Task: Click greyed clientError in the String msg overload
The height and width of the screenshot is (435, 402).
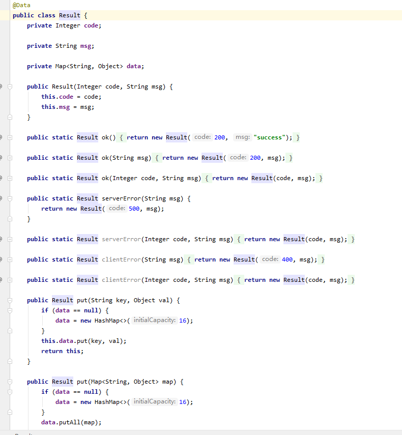Action: click(x=121, y=259)
